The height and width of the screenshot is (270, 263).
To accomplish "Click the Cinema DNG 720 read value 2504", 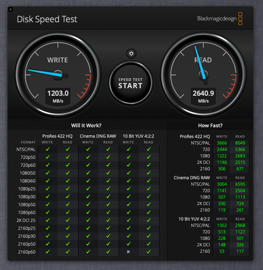I will 240,191.
